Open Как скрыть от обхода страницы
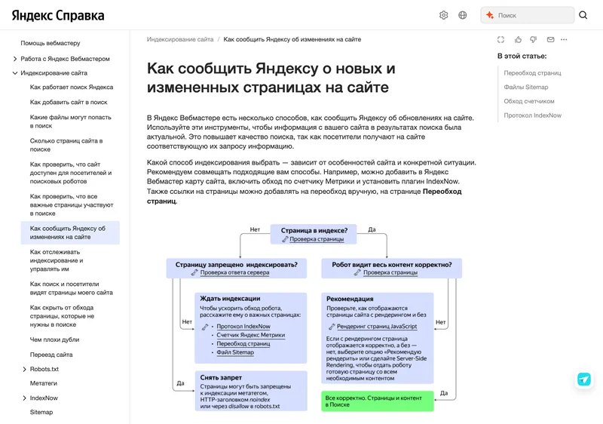Screen dimensions: 603x424 (62, 316)
